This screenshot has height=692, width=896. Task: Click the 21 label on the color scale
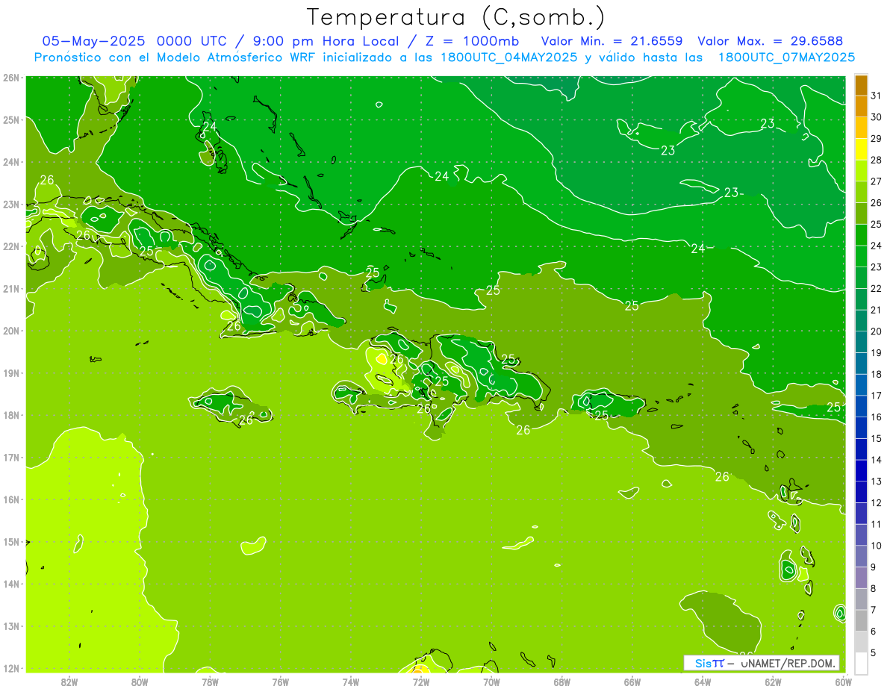[x=877, y=310]
